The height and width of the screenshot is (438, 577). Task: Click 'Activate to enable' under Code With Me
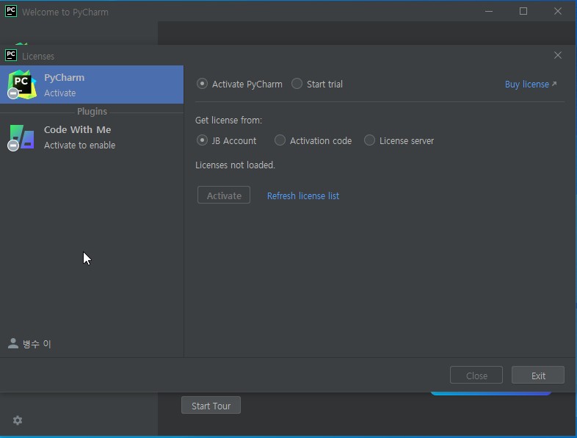click(x=79, y=145)
